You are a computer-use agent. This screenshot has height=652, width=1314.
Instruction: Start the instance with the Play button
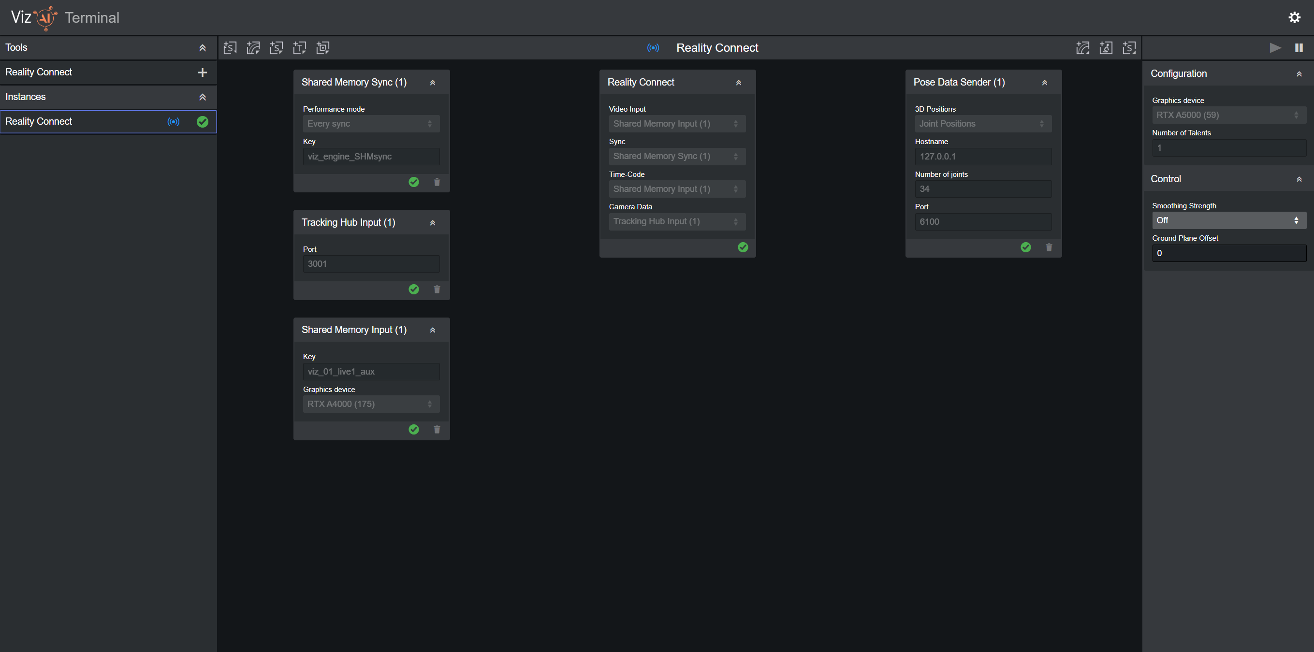1275,48
